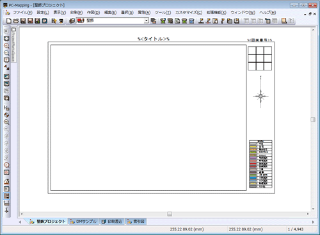
Task: Open the ツール(T) menu
Action: [163, 13]
